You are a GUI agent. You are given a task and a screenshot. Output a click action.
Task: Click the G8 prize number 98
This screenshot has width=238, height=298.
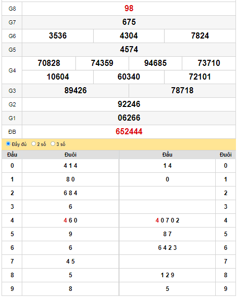click(129, 8)
